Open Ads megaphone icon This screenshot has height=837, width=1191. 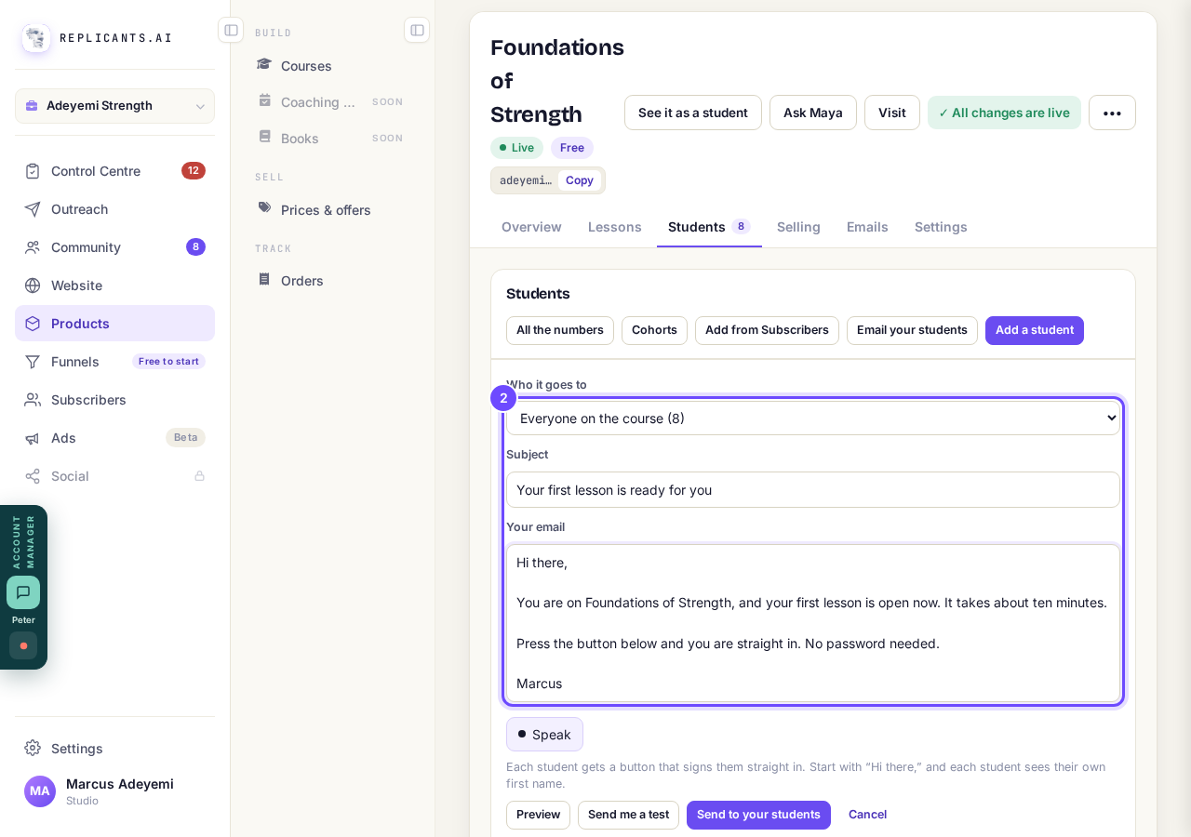point(33,438)
